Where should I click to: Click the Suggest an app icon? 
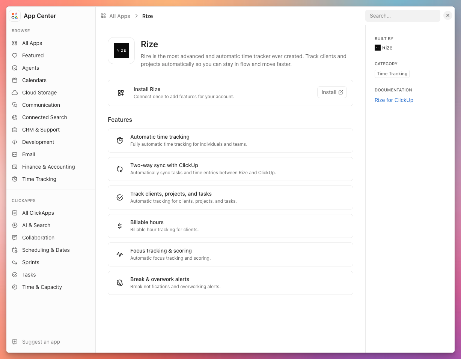click(x=15, y=342)
